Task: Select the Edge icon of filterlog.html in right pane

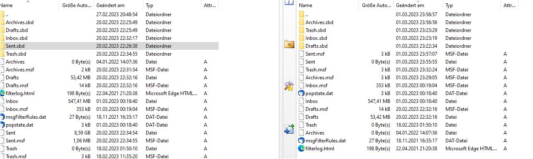Action: [301, 149]
